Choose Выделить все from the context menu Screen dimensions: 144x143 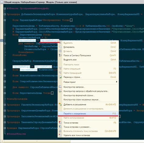(70, 60)
